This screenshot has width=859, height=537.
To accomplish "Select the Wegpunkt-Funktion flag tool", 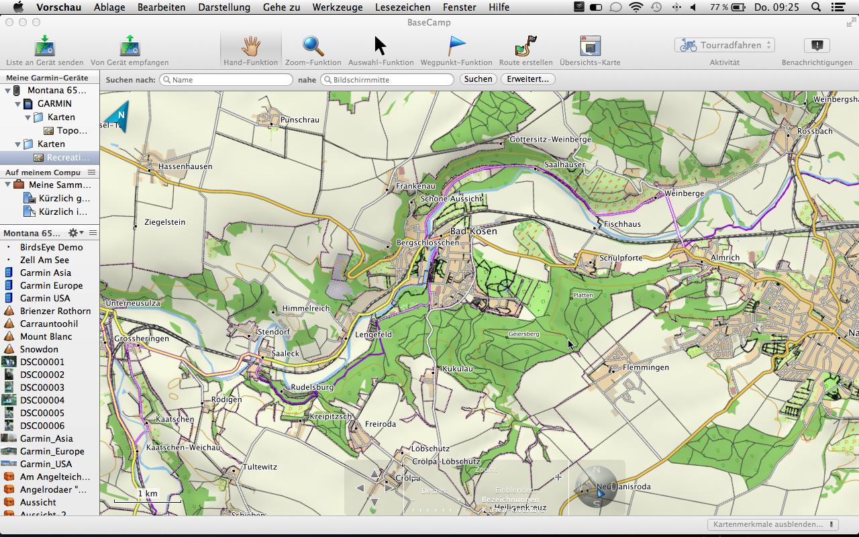I will [x=456, y=46].
